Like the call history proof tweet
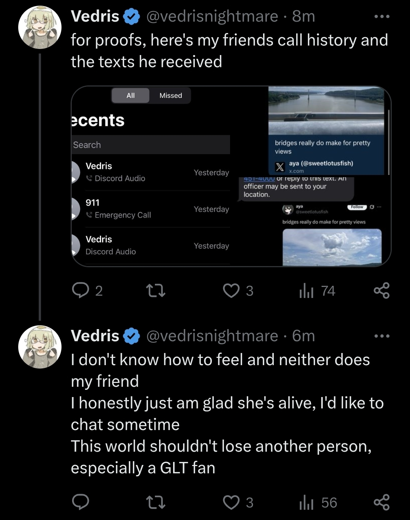This screenshot has width=410, height=520. (x=231, y=291)
